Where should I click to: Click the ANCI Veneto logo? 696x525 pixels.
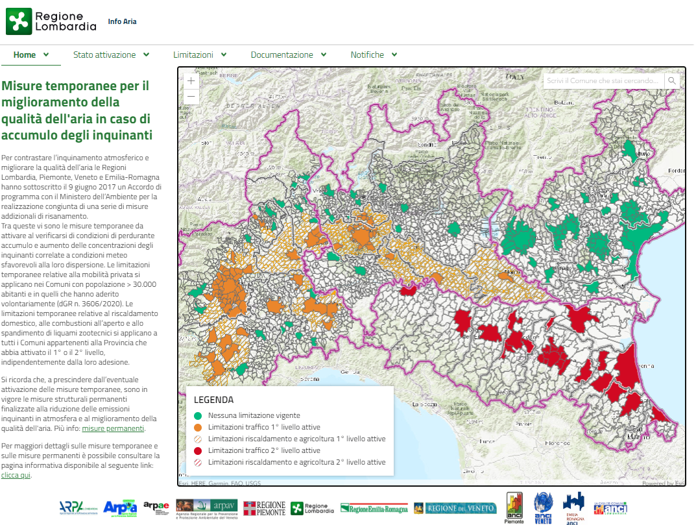(542, 507)
